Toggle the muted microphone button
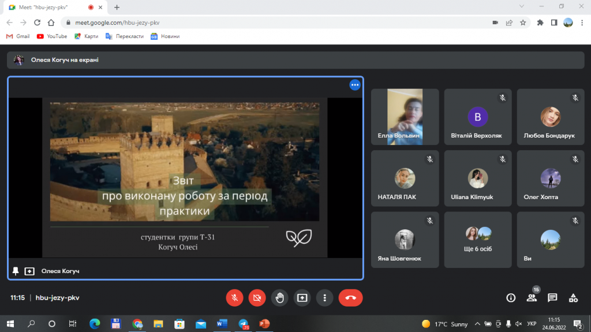The image size is (591, 332). [x=234, y=298]
